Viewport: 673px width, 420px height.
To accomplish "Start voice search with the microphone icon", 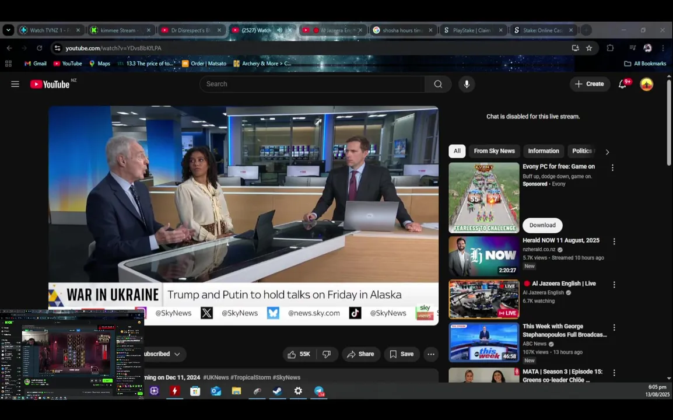I will pyautogui.click(x=467, y=84).
